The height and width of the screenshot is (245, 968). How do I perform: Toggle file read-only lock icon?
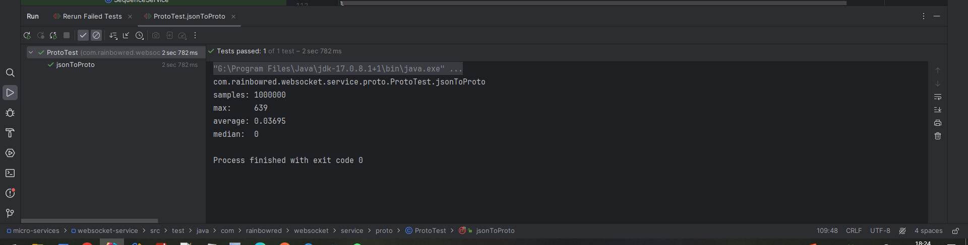955,231
